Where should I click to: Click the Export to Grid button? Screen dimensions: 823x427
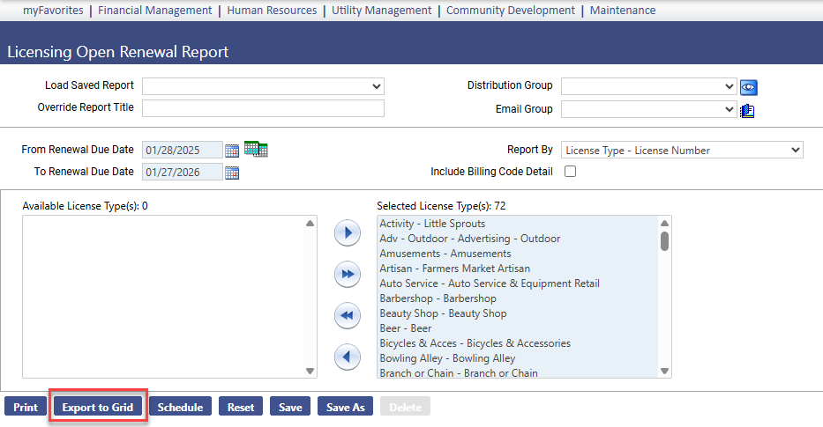tap(97, 408)
